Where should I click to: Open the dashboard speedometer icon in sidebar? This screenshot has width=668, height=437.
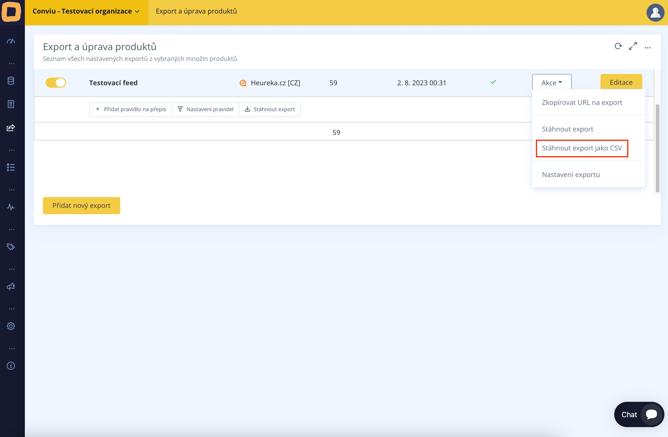pos(11,41)
